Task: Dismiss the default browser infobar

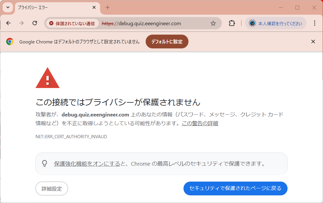Action: (313, 42)
